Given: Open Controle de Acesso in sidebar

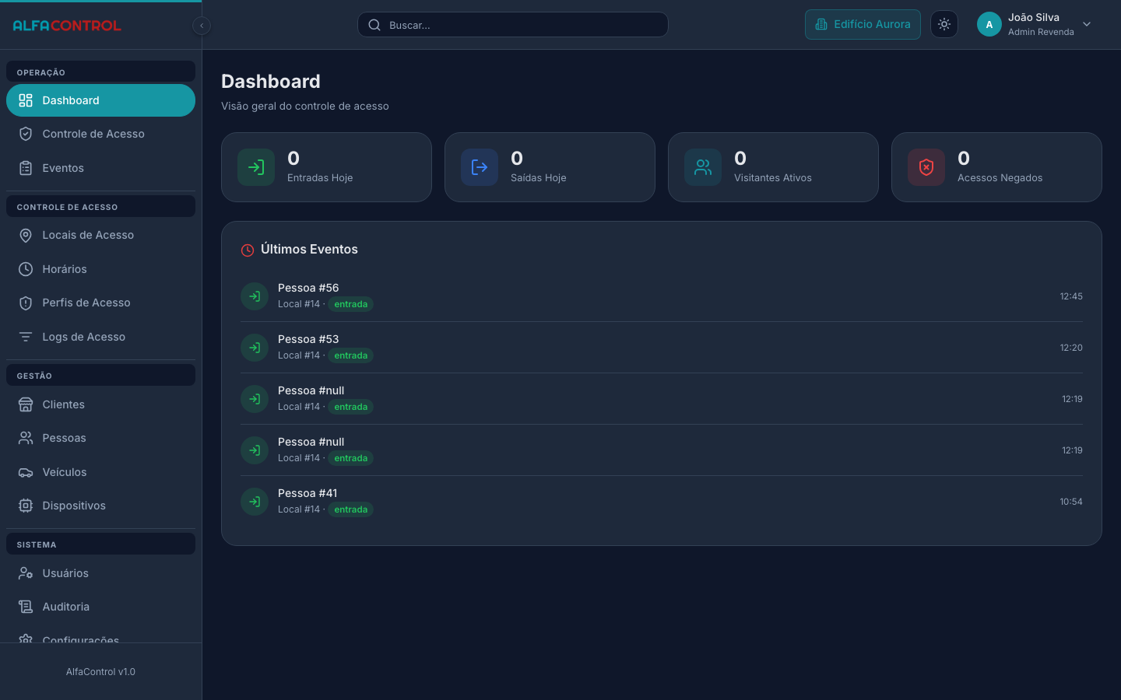Looking at the screenshot, I should coord(100,134).
